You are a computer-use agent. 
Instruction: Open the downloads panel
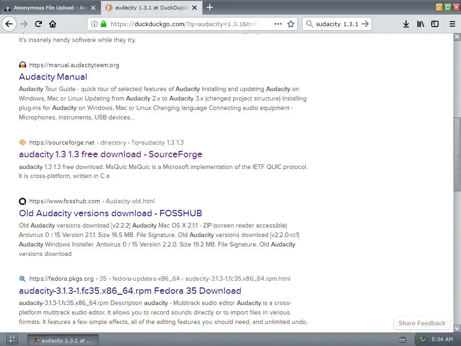point(406,24)
